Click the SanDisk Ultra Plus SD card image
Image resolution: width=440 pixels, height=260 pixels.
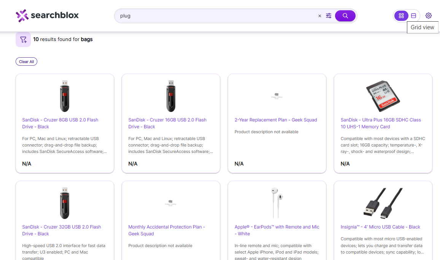pyautogui.click(x=383, y=96)
